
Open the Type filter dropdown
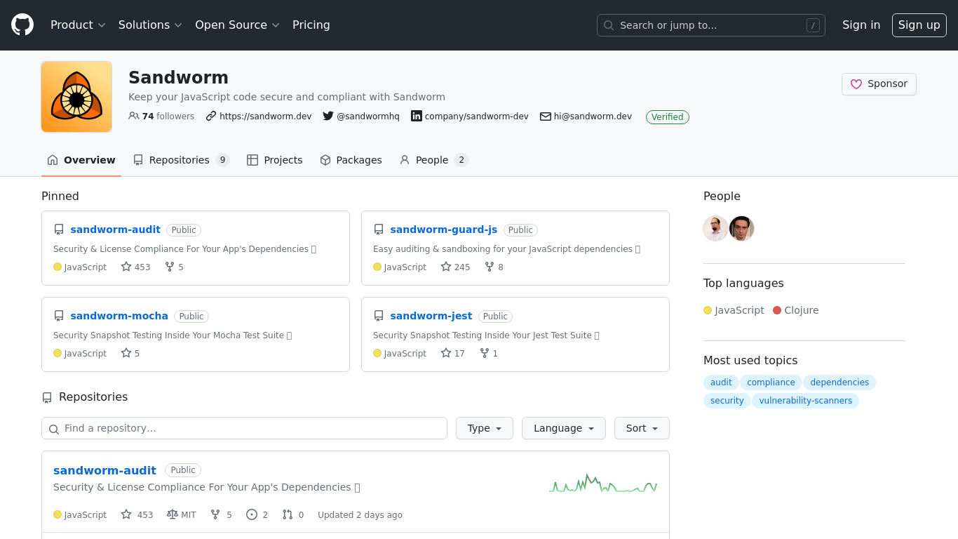(485, 428)
